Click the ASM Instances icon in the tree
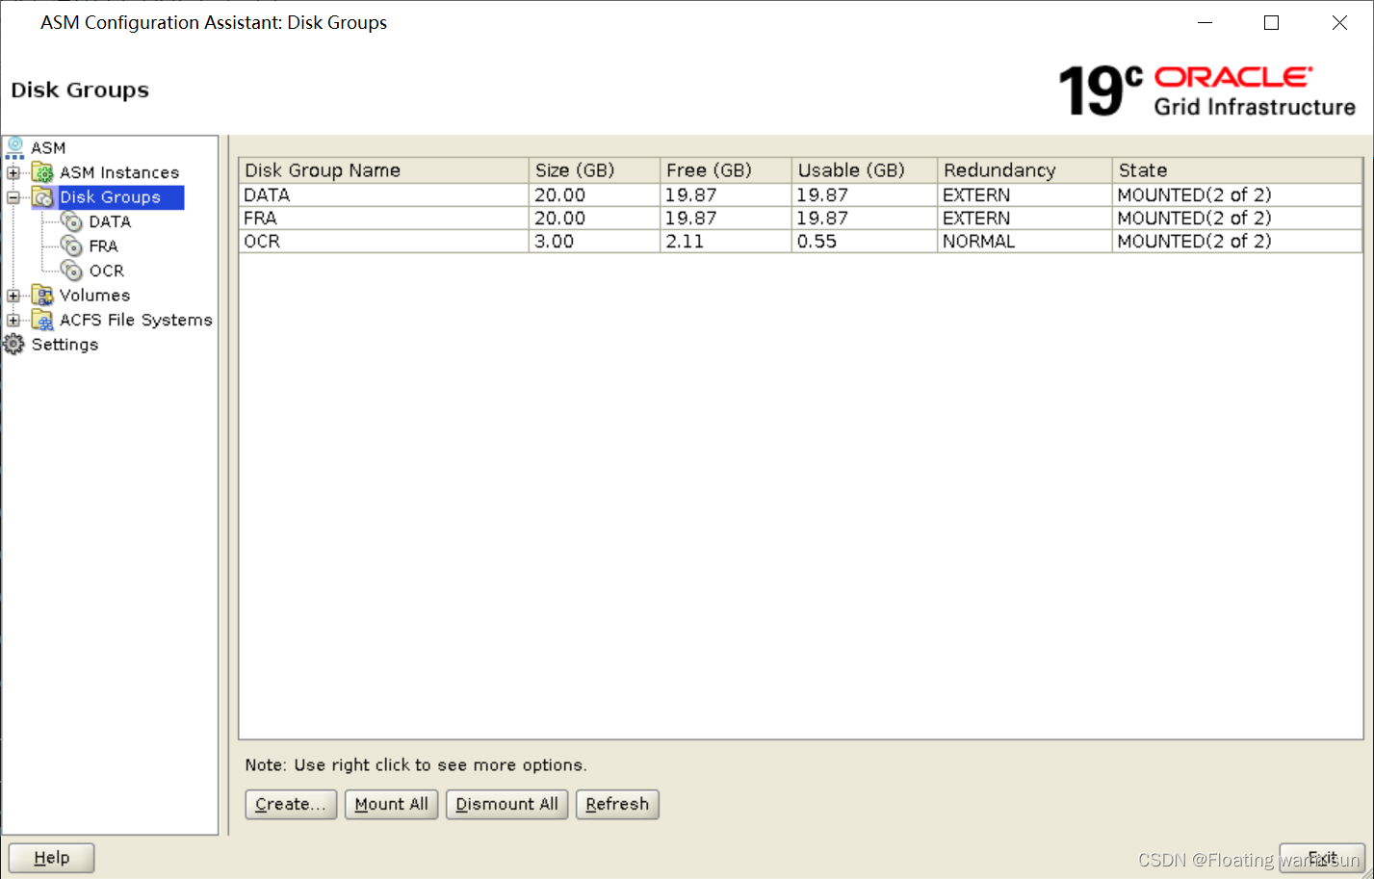Image resolution: width=1374 pixels, height=879 pixels. click(42, 172)
